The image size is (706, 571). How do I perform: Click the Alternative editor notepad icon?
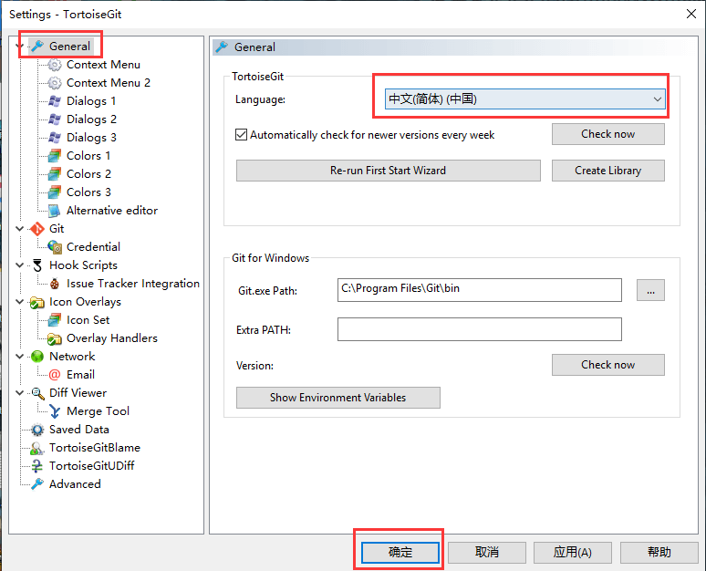click(55, 211)
